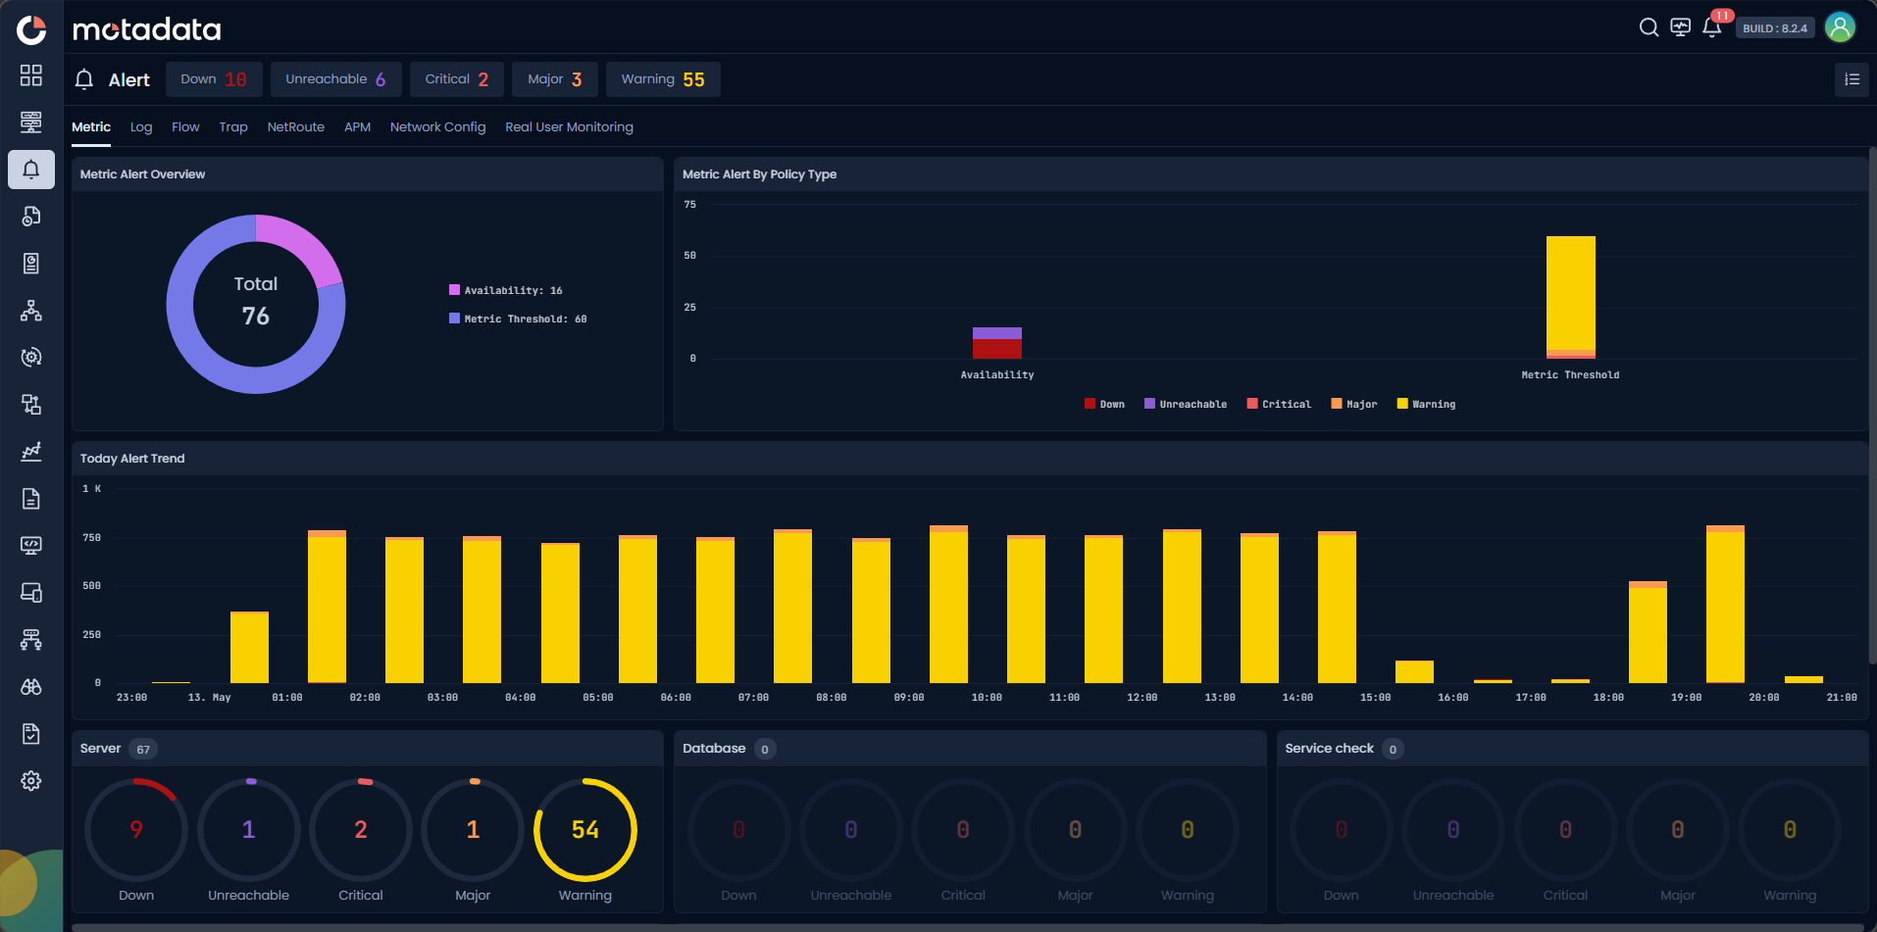
Task: Switch to the Trap tab
Action: (x=233, y=127)
